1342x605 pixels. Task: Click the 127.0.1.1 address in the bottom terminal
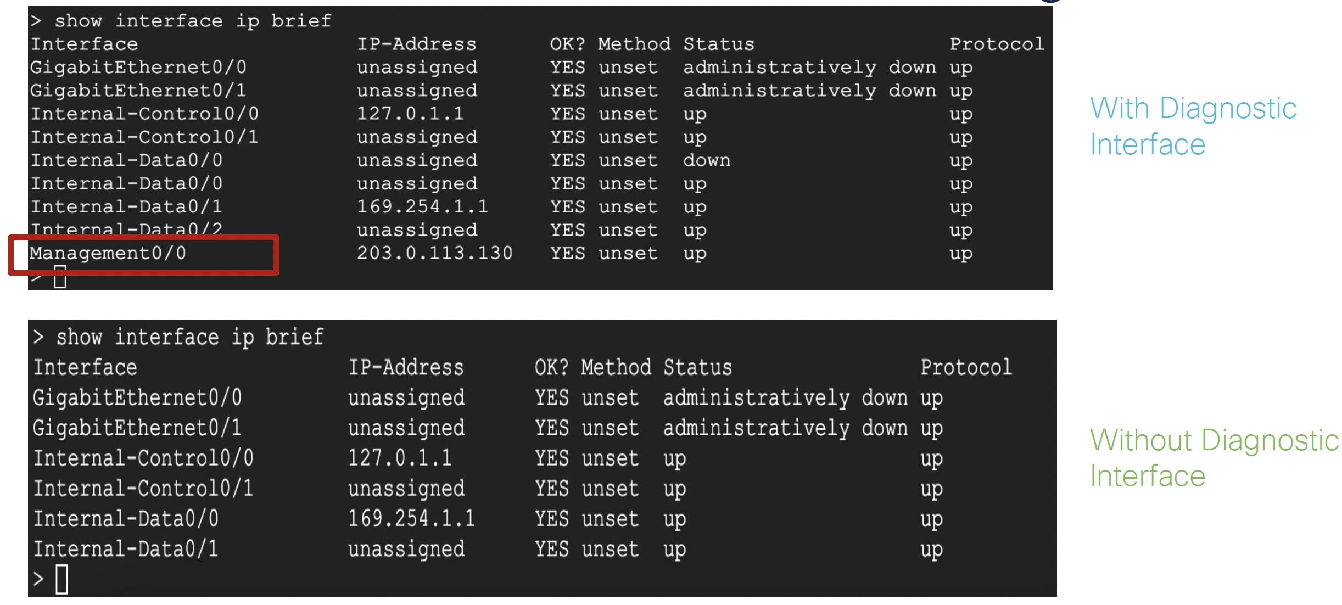pos(400,458)
